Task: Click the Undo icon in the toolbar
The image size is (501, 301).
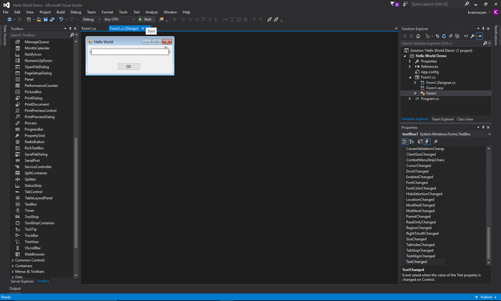Action: click(x=61, y=19)
